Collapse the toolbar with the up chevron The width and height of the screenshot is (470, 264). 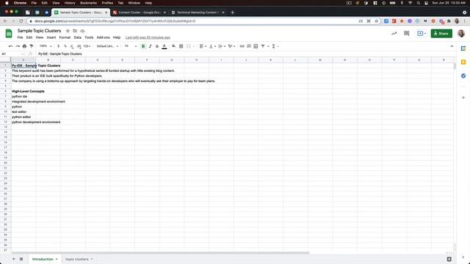point(452,46)
